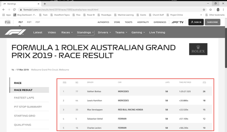Click driver Sebastian Vettel

coord(95,119)
